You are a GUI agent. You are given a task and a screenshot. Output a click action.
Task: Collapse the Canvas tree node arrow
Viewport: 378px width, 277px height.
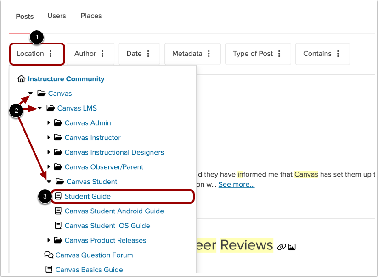click(x=30, y=93)
